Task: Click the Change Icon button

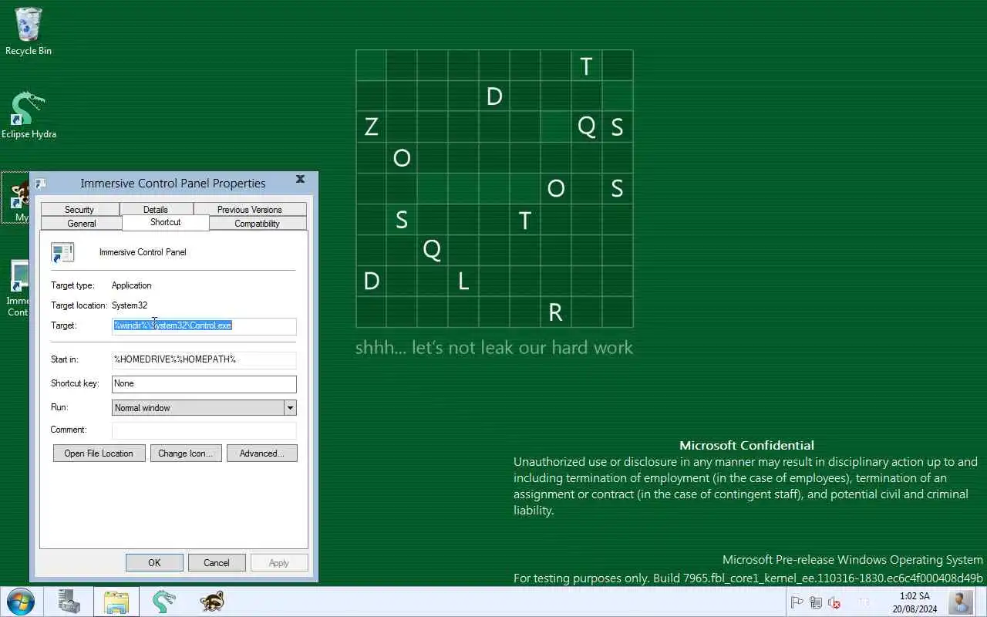Action: pos(186,453)
